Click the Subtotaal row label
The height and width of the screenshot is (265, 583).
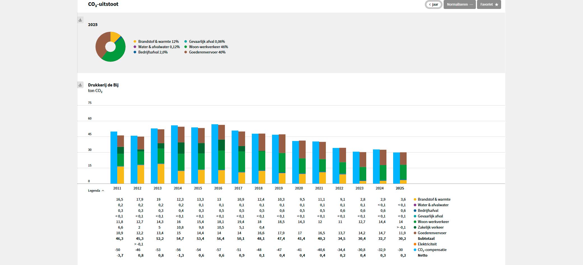pos(426,239)
